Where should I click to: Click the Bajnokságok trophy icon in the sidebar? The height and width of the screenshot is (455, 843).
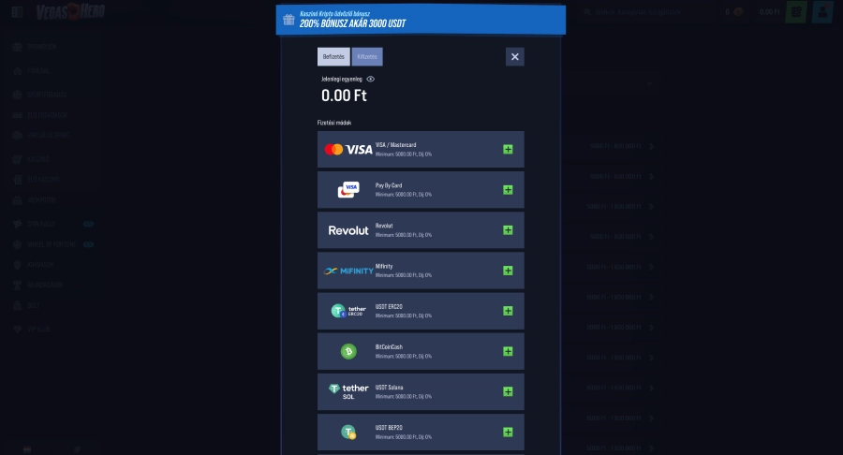17,286
